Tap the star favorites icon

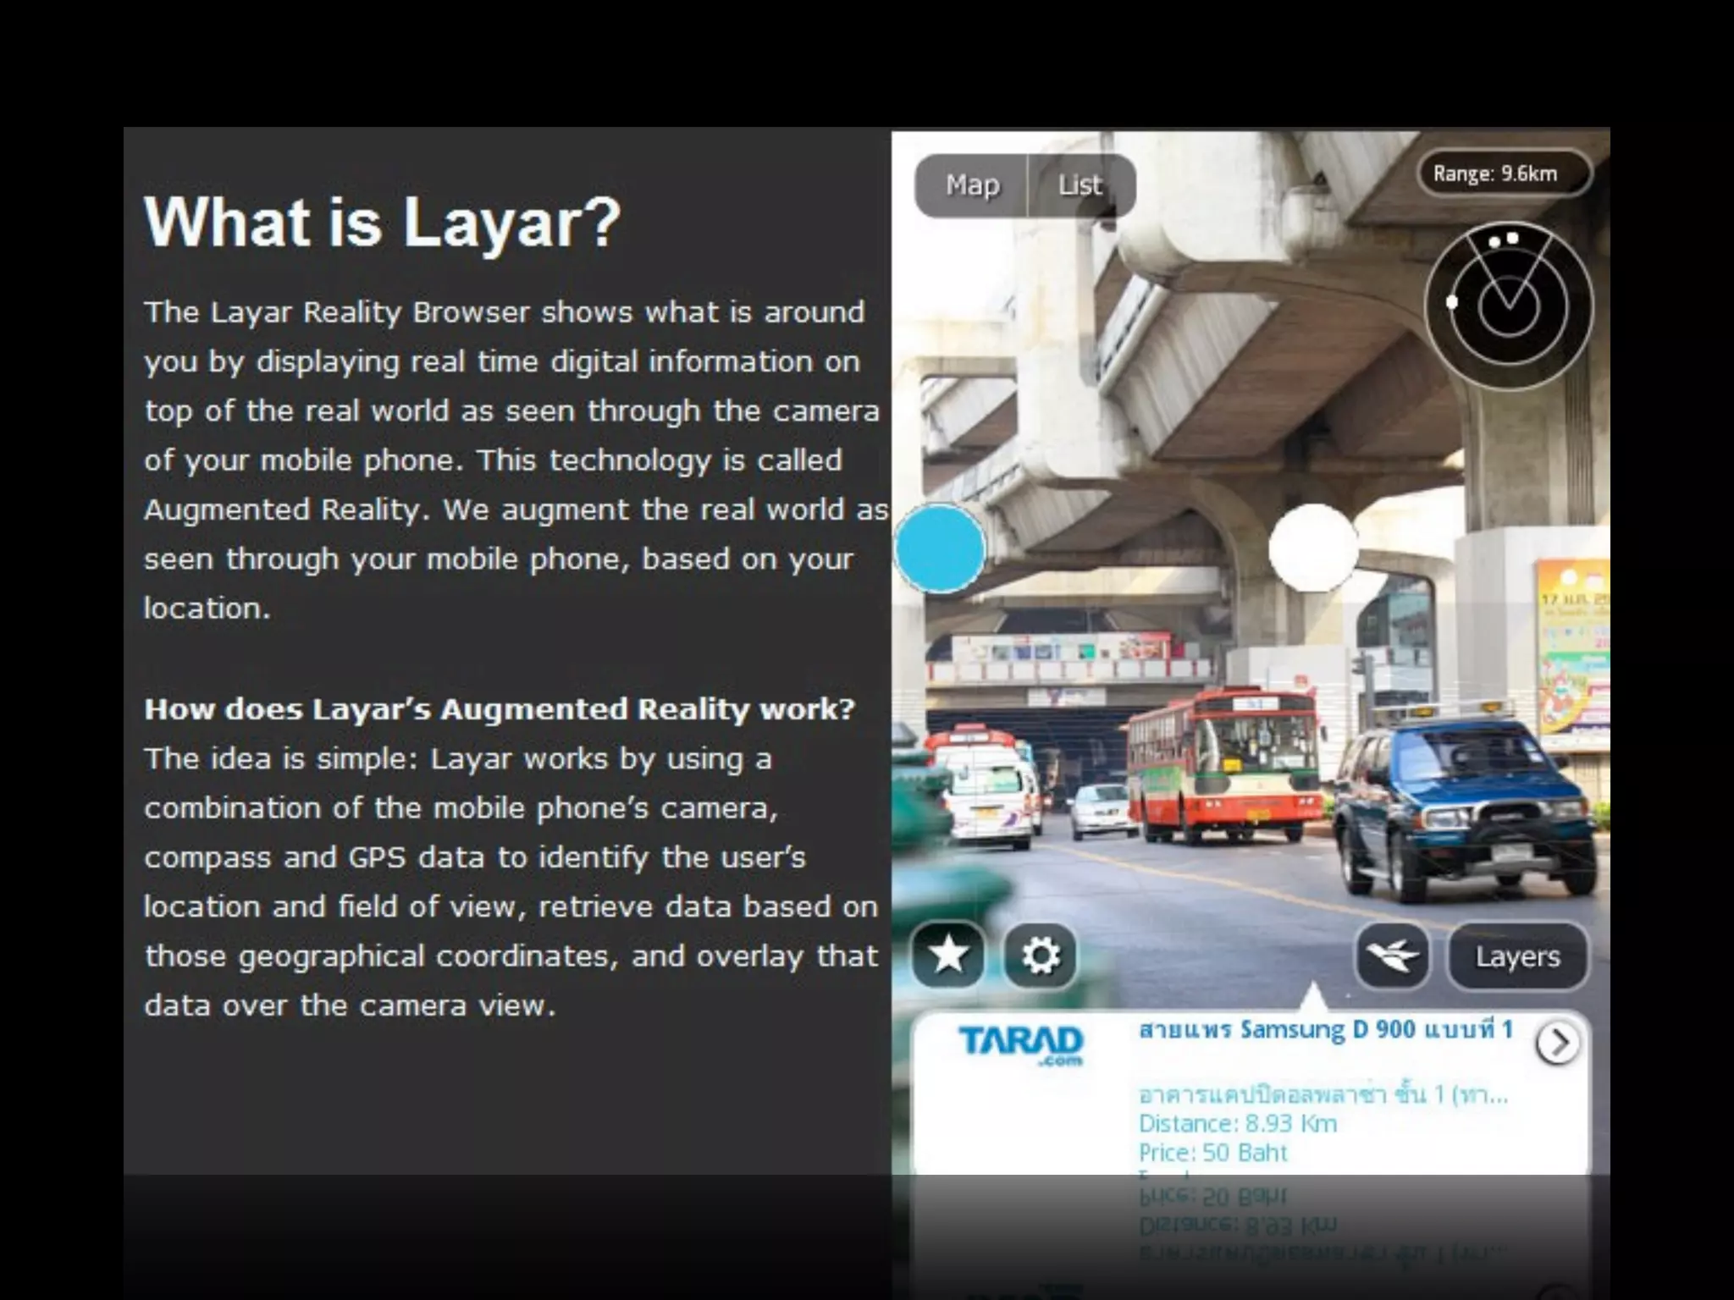(x=948, y=956)
